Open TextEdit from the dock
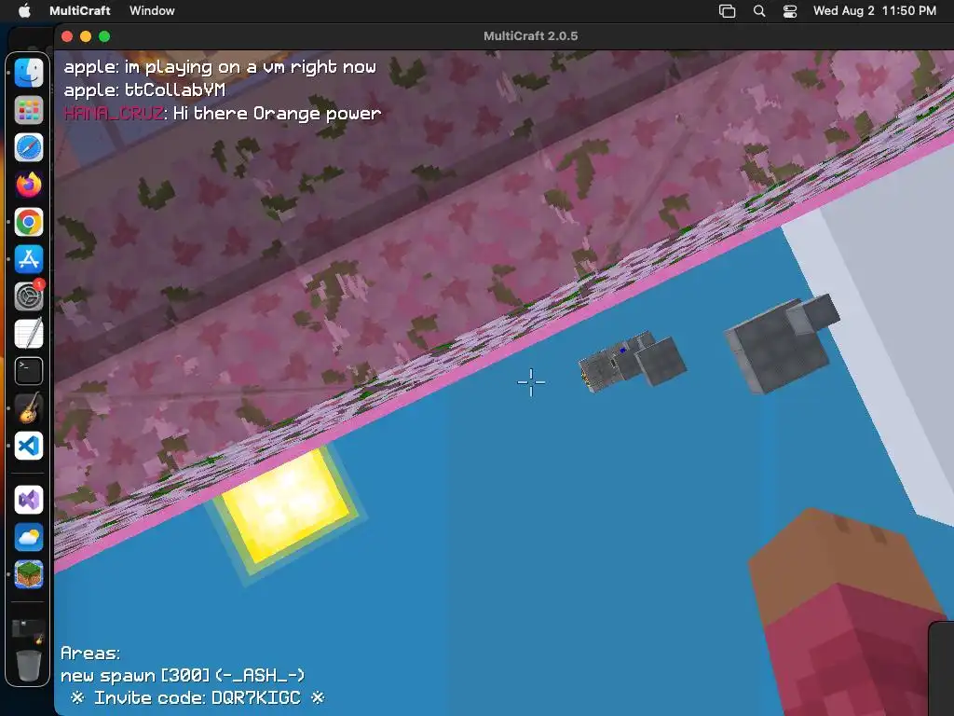Viewport: 954px width, 716px height. [x=29, y=334]
